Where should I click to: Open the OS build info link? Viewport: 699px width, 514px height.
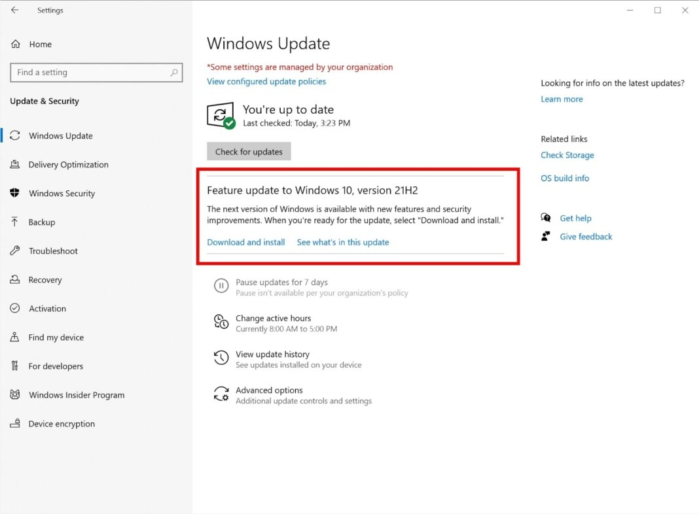pos(564,178)
